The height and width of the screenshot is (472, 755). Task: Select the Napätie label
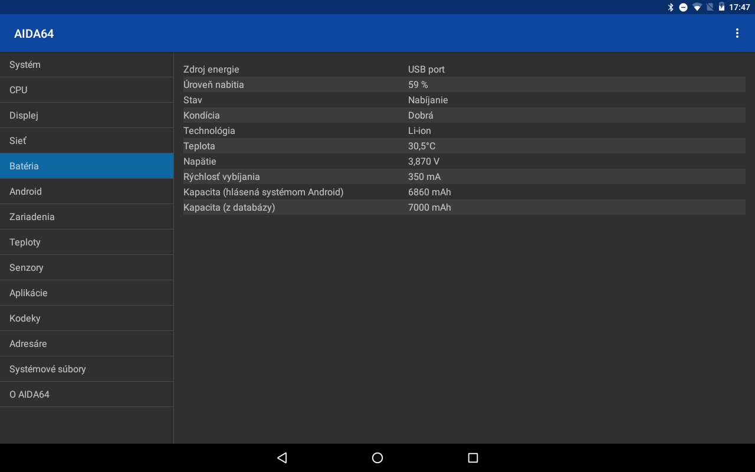coord(200,161)
